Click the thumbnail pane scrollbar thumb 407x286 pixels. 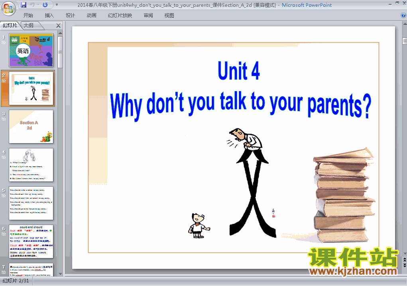[x=60, y=52]
